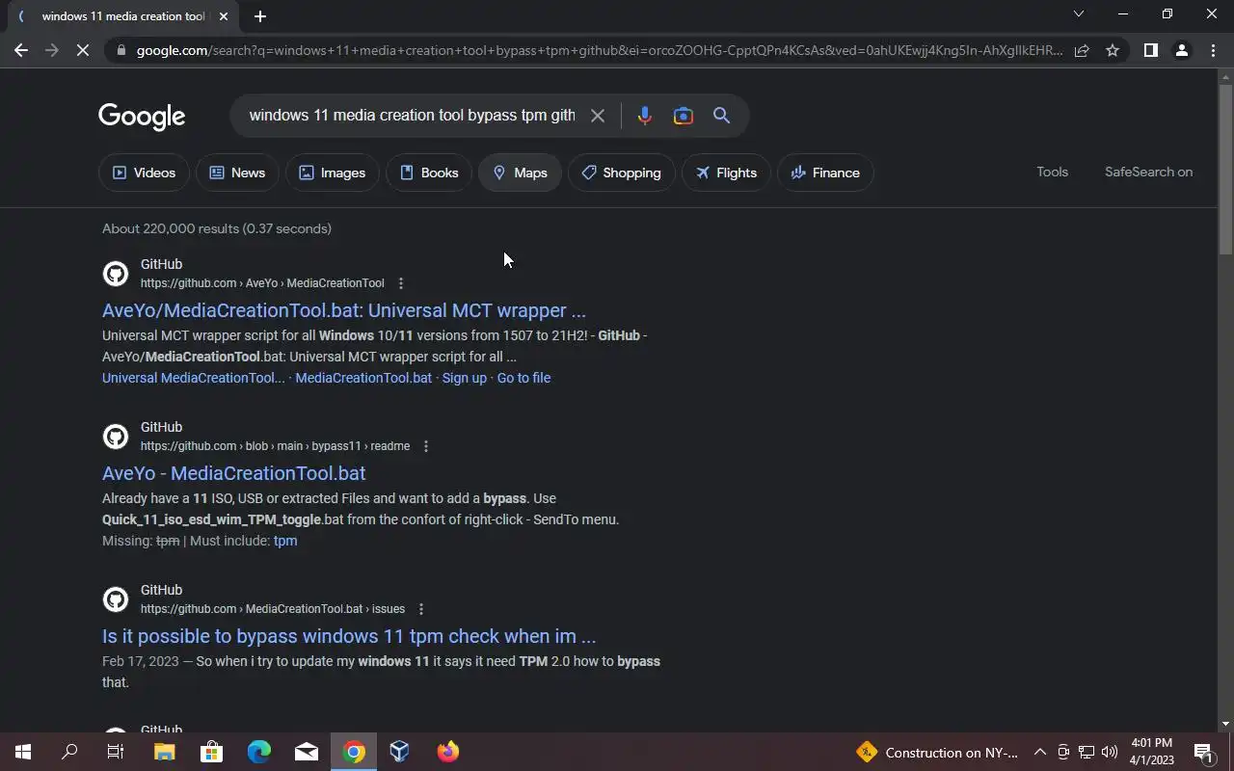The image size is (1234, 771).
Task: Open the Go to file sitelink
Action: coord(523,378)
